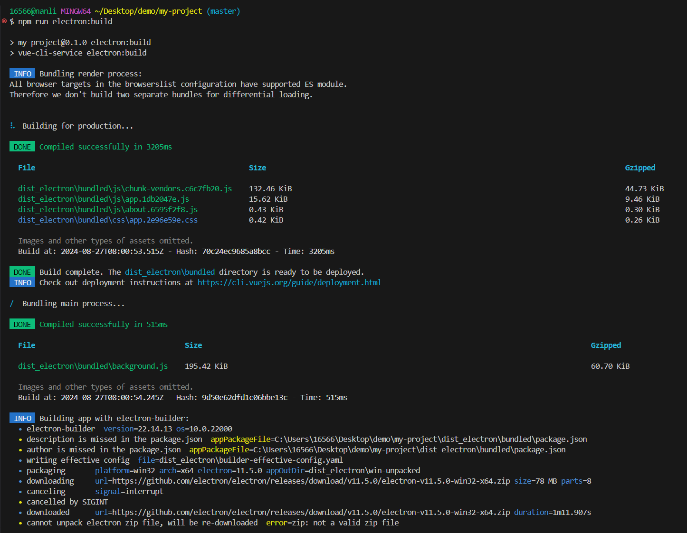Viewport: 687px width, 533px height.
Task: Click the command text npm run electron:build
Action: pyautogui.click(x=65, y=21)
